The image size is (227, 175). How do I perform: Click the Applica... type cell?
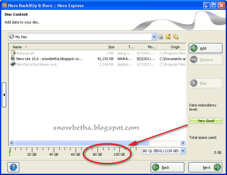click(125, 64)
